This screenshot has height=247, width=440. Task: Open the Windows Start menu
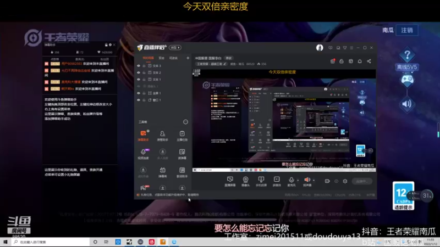click(5, 242)
